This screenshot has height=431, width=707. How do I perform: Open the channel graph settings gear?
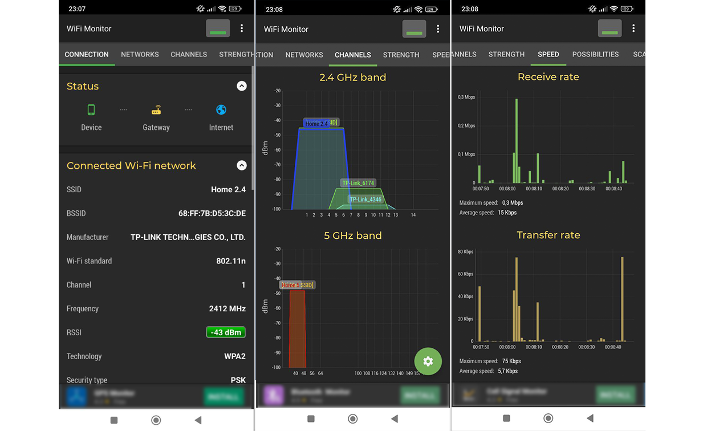coord(428,361)
